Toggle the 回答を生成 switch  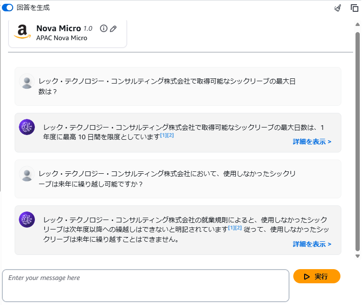[8, 8]
